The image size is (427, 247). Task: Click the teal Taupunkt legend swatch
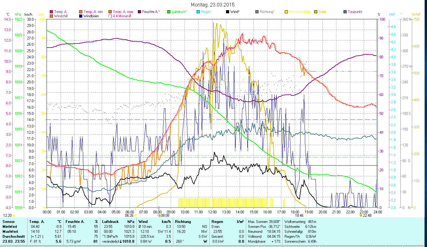coord(345,12)
